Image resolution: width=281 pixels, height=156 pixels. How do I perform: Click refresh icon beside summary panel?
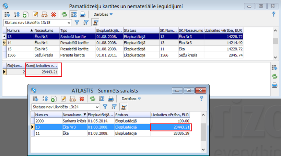(274, 77)
